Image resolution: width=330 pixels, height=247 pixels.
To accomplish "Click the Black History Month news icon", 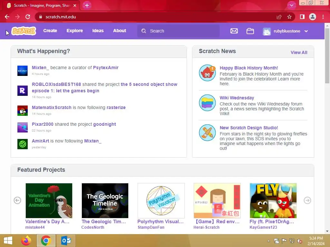I will (207, 73).
